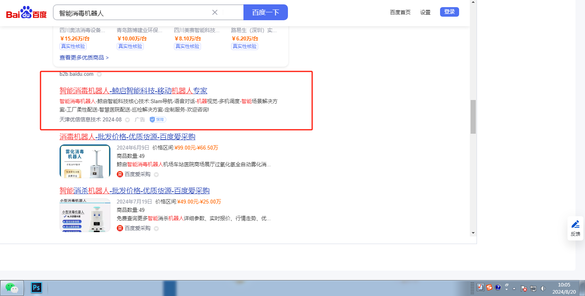Image resolution: width=585 pixels, height=296 pixels.
Task: Open 查看更多优质商品 link
Action: point(84,58)
